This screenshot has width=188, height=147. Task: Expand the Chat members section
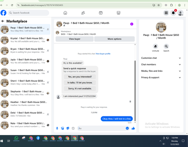click(161, 64)
